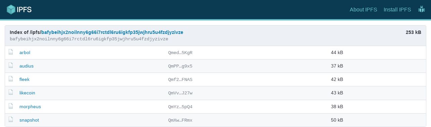The image size is (431, 127).
Task: Click the file icon beside likecoin
Action: [x=11, y=93]
